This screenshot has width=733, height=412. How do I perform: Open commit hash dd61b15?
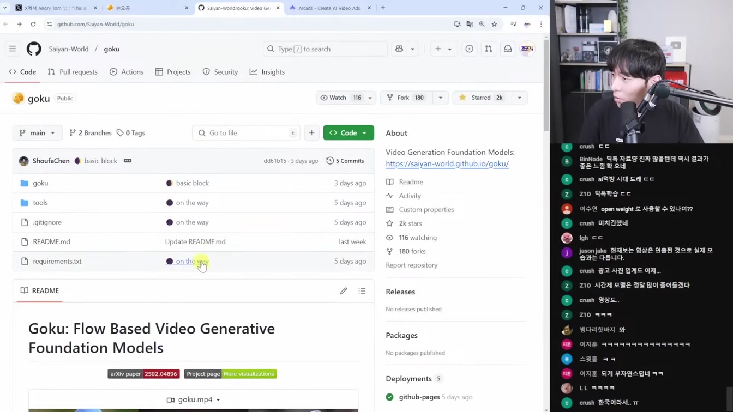click(x=275, y=161)
